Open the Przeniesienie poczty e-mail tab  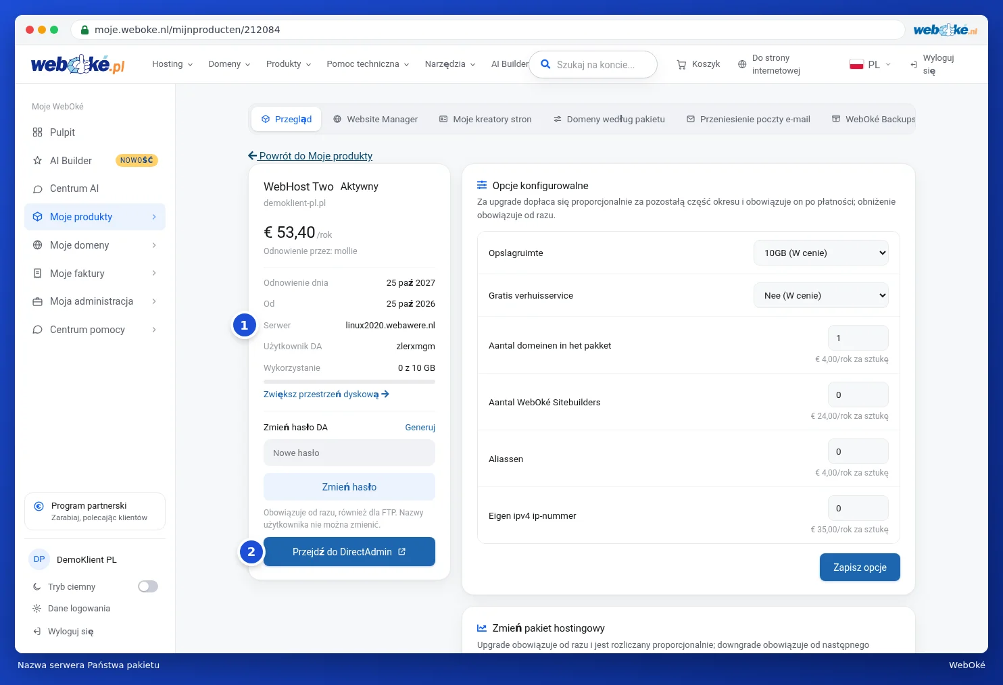coord(748,119)
